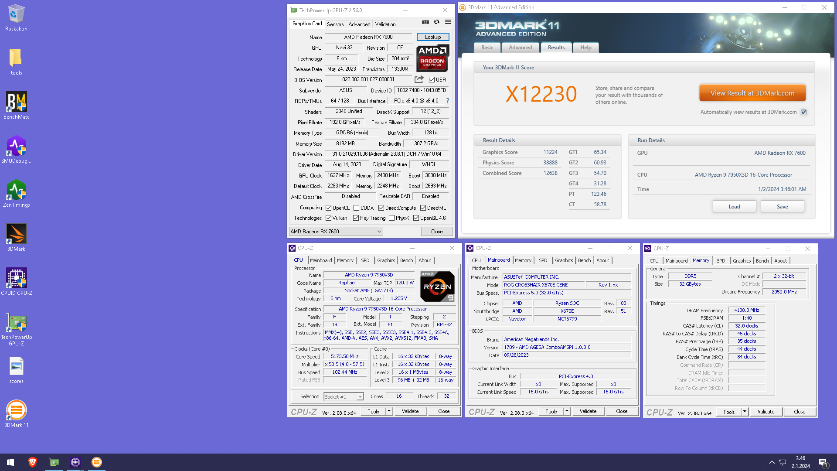Open Help tab in 3DMark 11

point(585,48)
